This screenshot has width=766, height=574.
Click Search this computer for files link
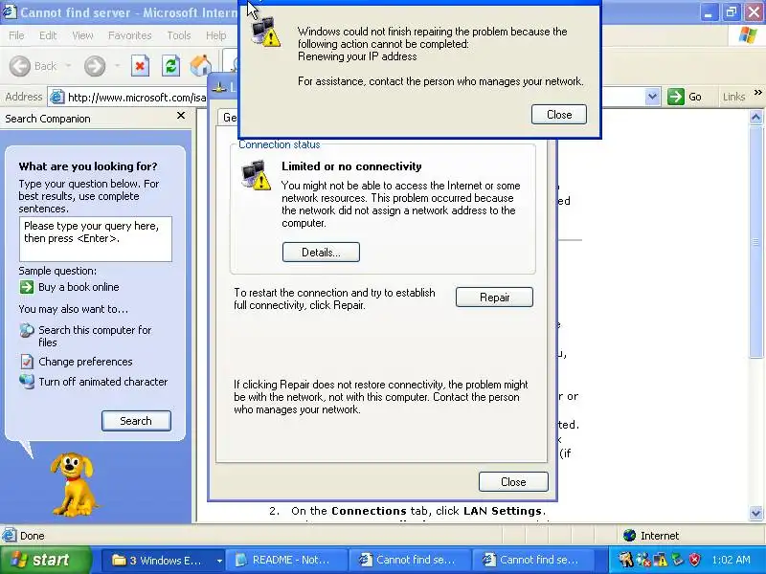95,337
